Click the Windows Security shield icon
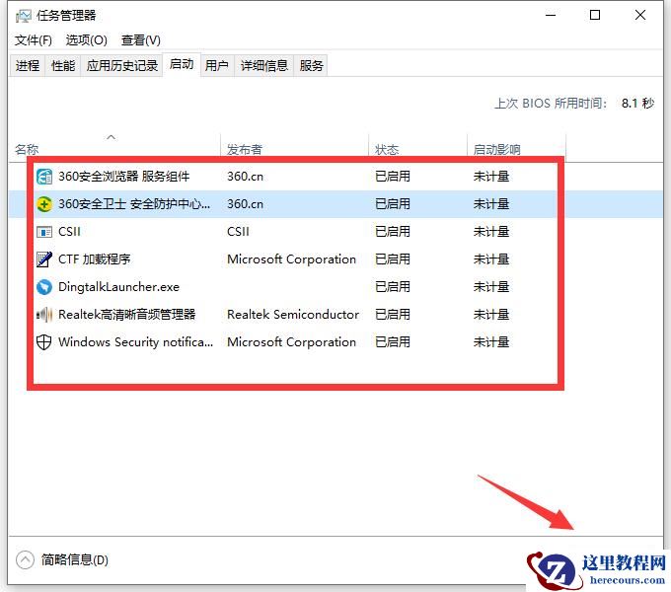The height and width of the screenshot is (592, 671). 44,342
